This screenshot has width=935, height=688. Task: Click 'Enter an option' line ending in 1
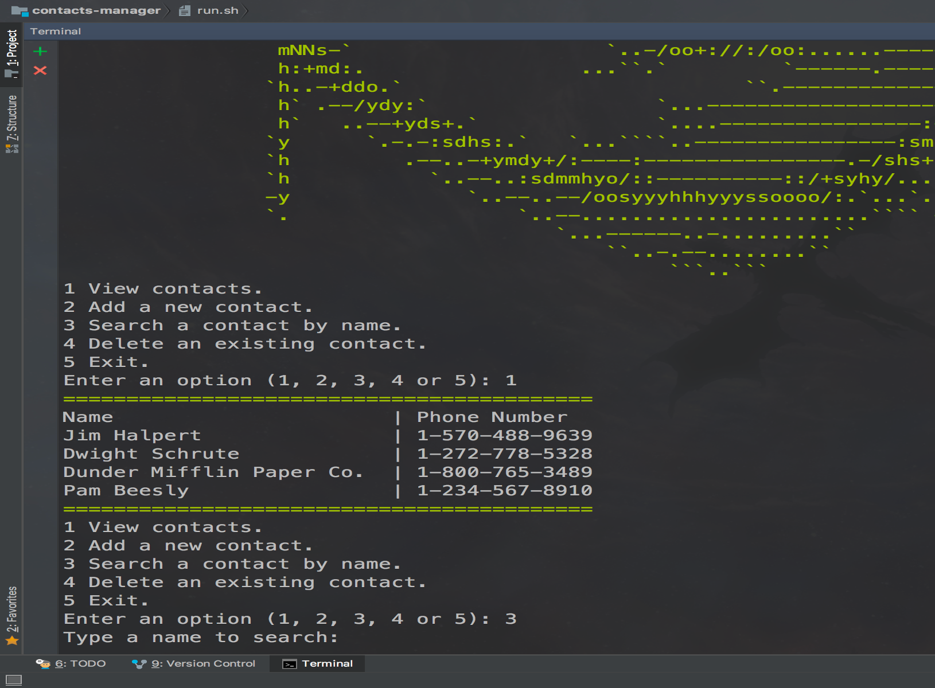pyautogui.click(x=290, y=381)
